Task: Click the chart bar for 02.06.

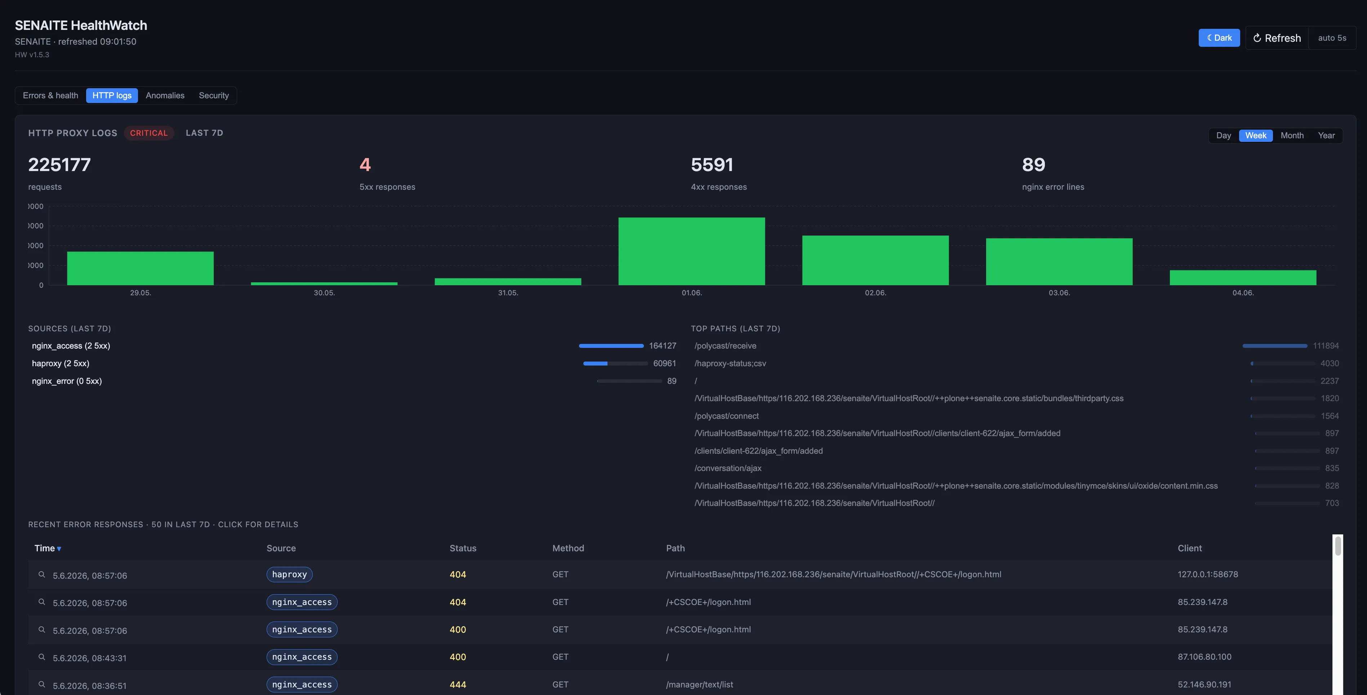Action: tap(875, 260)
